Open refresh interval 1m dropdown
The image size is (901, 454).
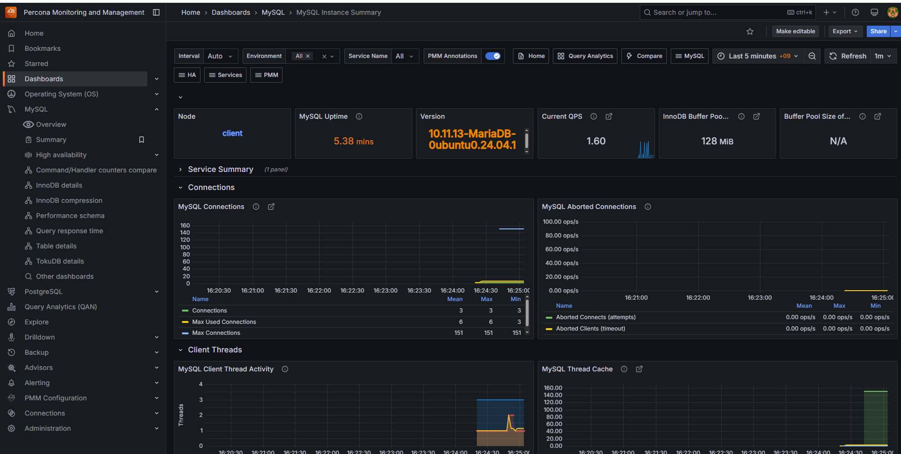point(883,56)
